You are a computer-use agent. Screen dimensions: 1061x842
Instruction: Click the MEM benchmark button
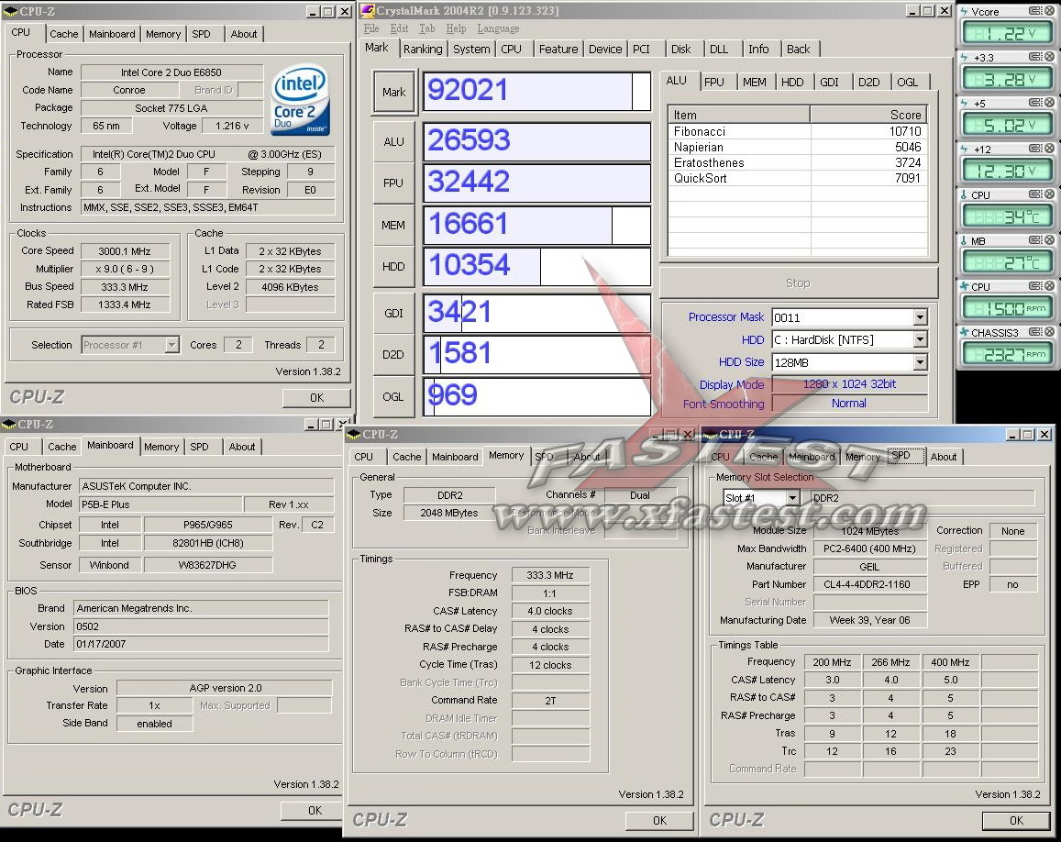(393, 225)
